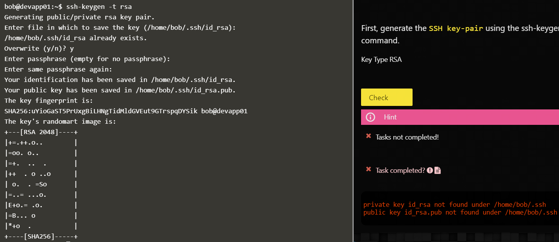Click the exclamation icon after "Task completed?"
This screenshot has width=559, height=242.
[430, 170]
